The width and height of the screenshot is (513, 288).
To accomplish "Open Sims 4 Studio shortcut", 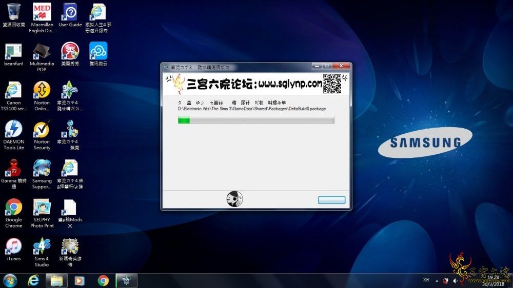I will (42, 252).
